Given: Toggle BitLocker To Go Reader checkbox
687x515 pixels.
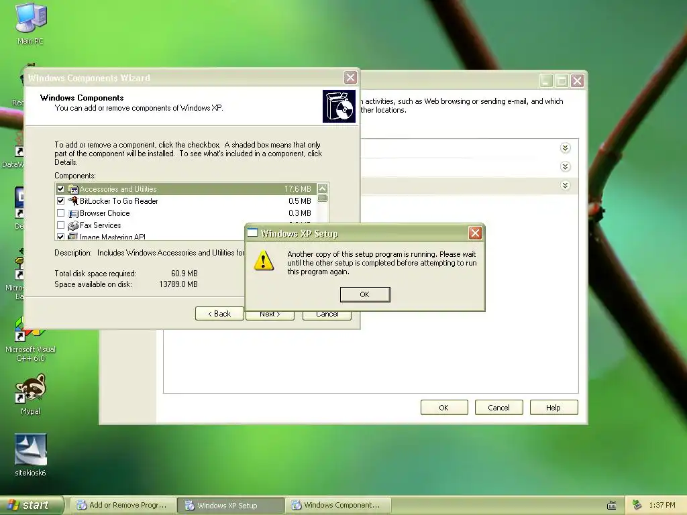Looking at the screenshot, I should click(x=60, y=201).
